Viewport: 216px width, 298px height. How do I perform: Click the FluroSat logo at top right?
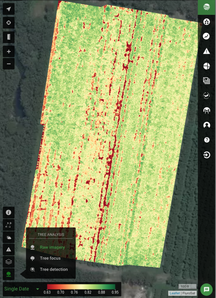(206, 7)
